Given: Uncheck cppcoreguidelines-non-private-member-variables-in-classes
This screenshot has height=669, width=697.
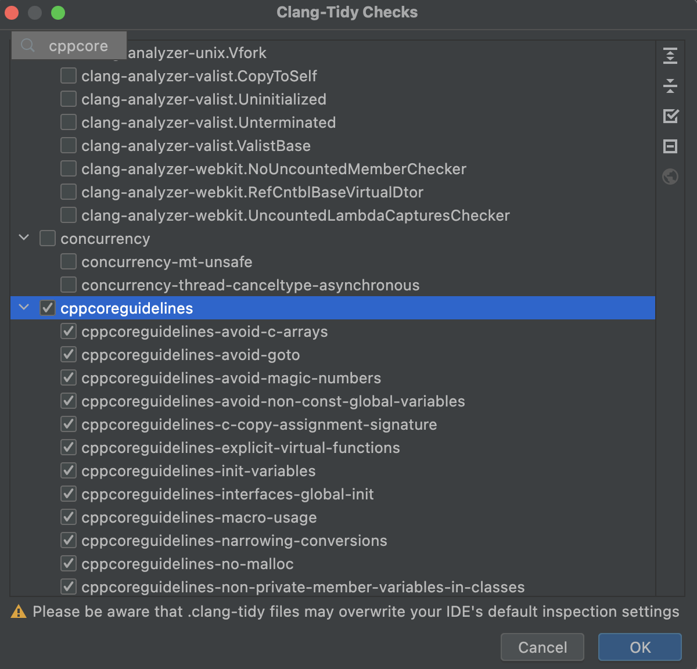Looking at the screenshot, I should (69, 587).
